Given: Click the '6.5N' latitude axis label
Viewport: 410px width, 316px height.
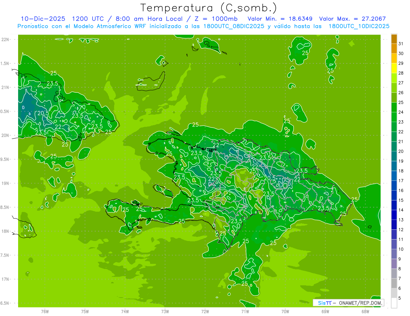Looking at the screenshot, I should click(x=5, y=303).
